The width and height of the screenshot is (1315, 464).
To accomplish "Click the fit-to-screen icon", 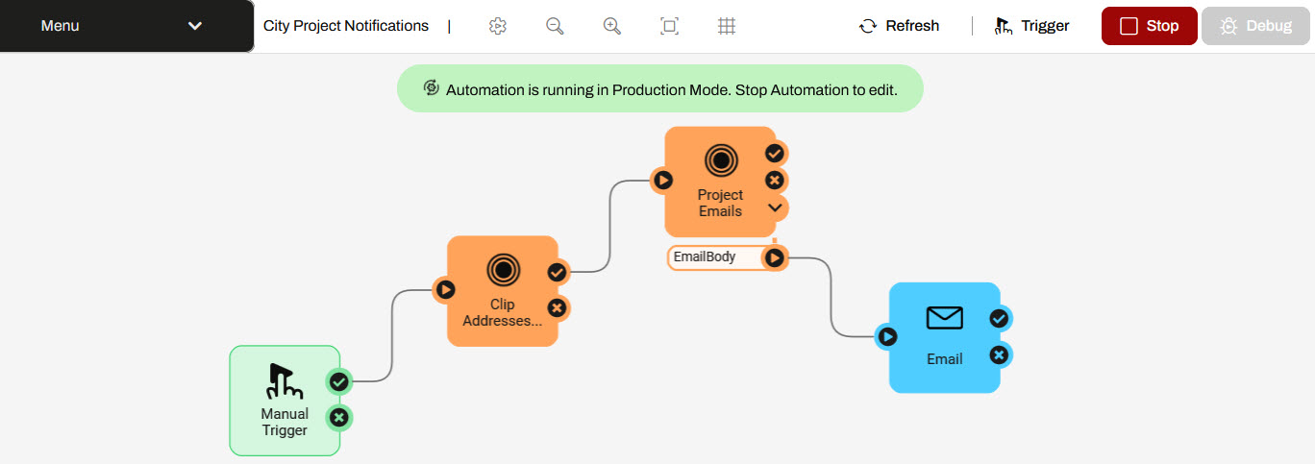I will (x=669, y=27).
